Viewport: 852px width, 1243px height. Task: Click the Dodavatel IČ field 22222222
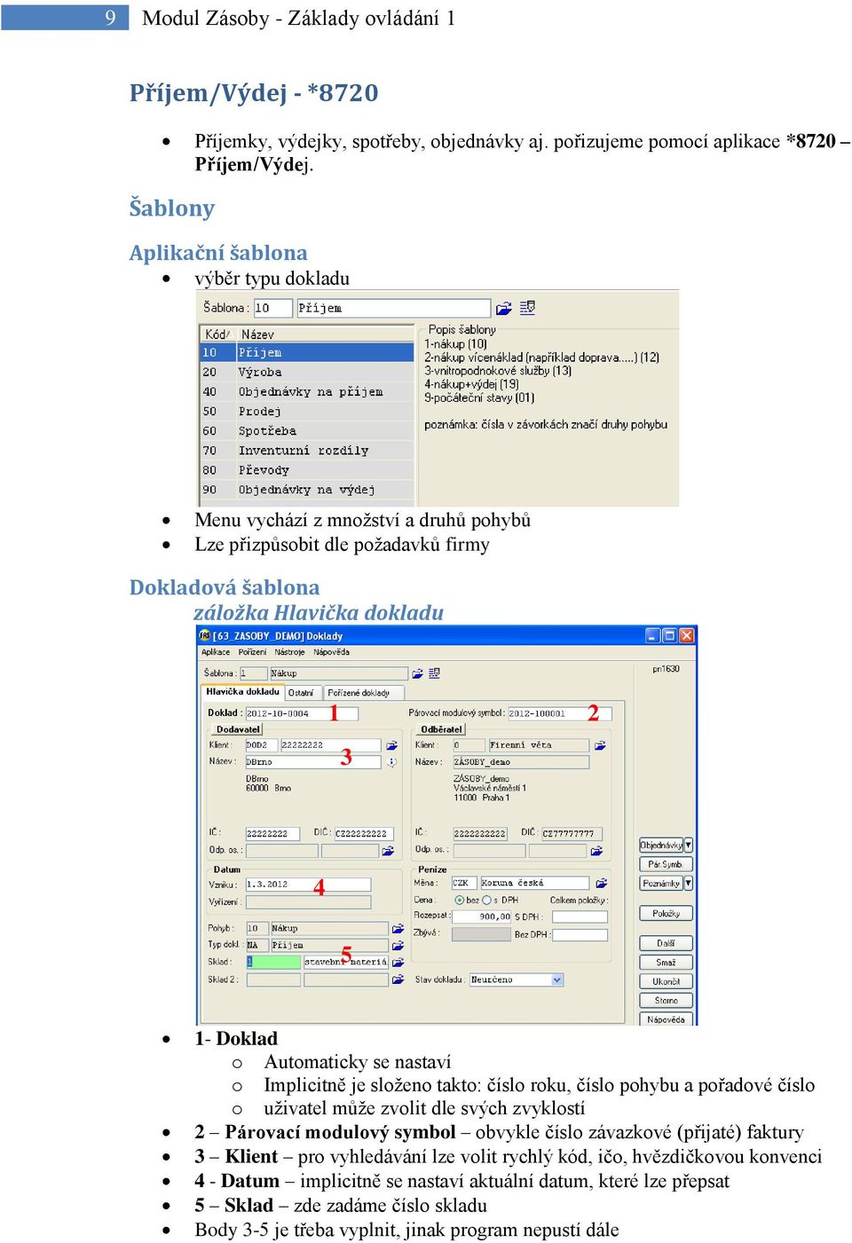(274, 834)
